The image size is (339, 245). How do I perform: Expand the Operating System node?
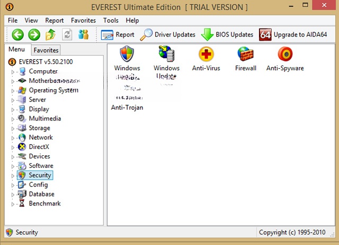coord(13,91)
